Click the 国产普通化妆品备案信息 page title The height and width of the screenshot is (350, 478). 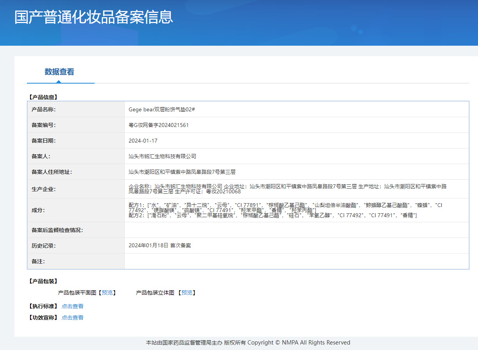point(94,17)
